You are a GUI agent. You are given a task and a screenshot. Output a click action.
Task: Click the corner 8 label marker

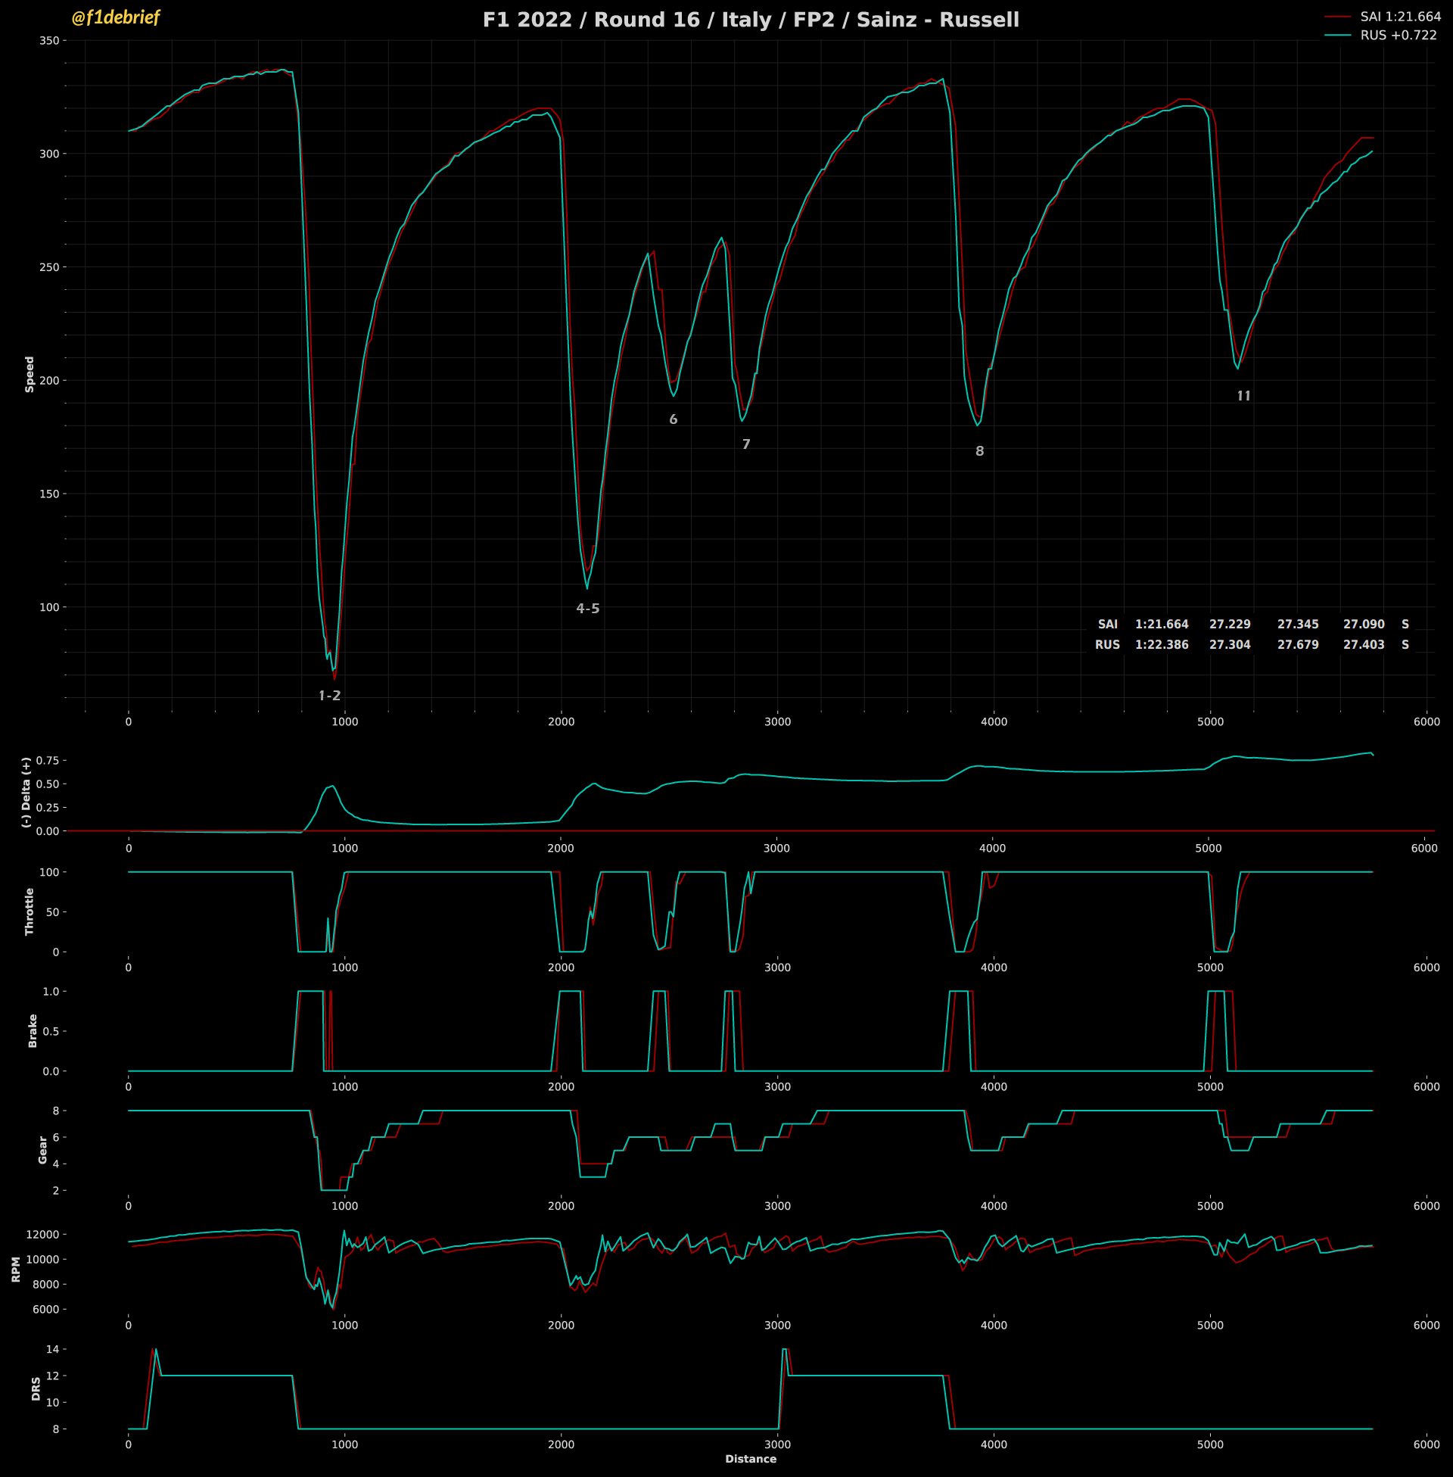[980, 451]
